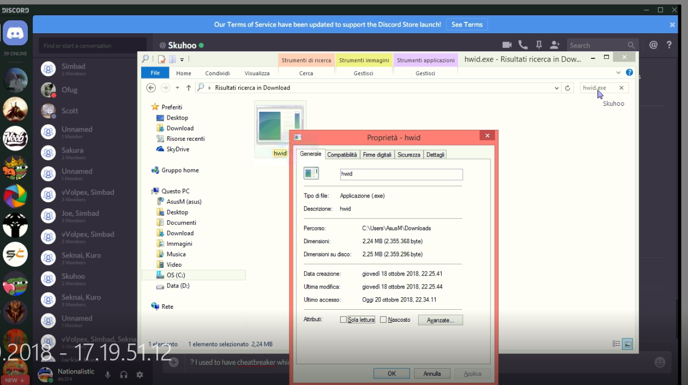Select the Noob server icon
This screenshot has height=385, width=688.
click(x=15, y=139)
